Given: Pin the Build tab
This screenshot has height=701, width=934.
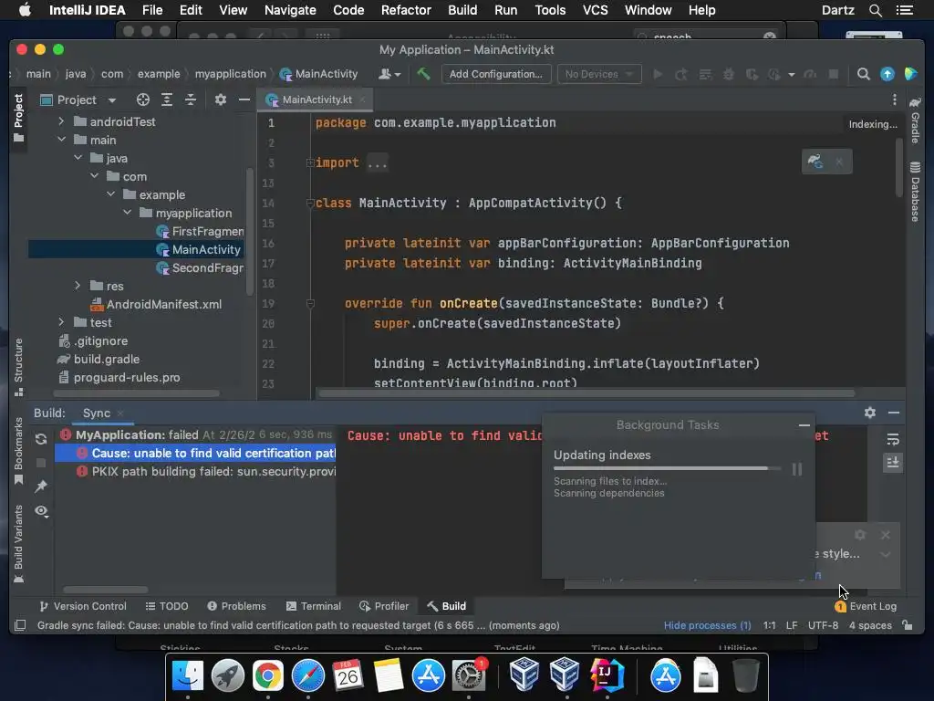Looking at the screenshot, I should (x=41, y=487).
